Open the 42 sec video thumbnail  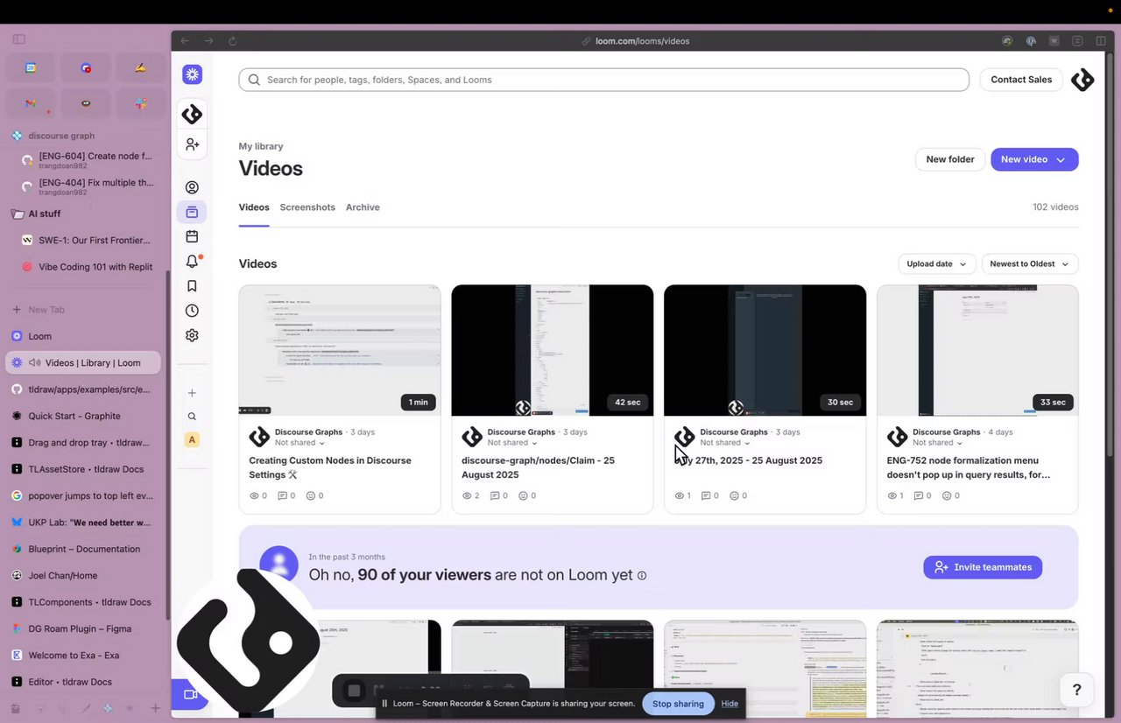pos(553,350)
